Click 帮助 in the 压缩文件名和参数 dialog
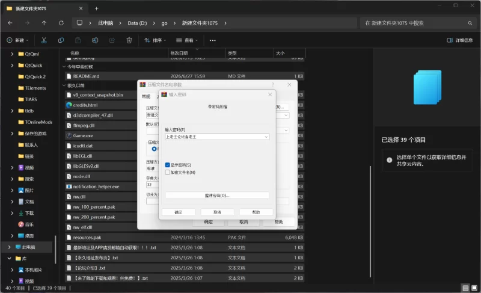 click(279, 222)
